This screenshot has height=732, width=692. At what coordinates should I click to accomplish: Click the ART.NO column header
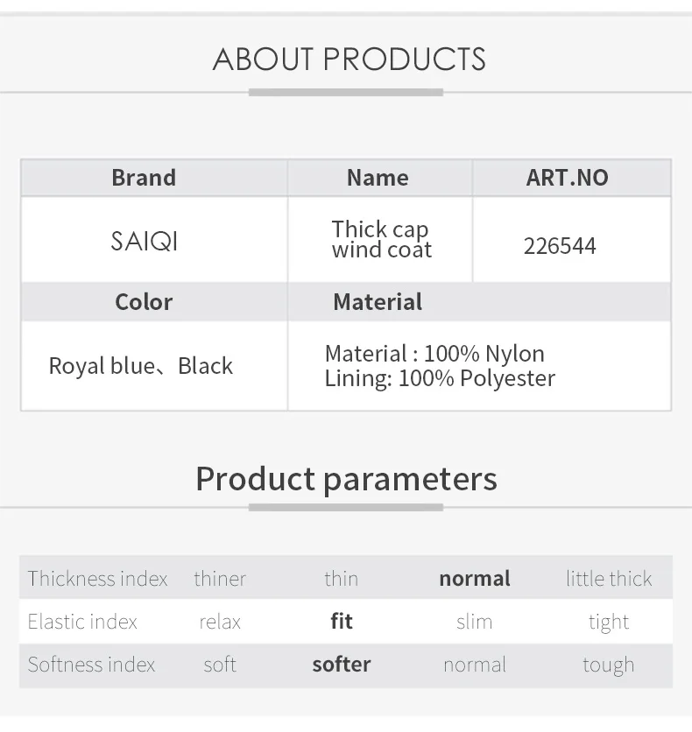coord(567,178)
